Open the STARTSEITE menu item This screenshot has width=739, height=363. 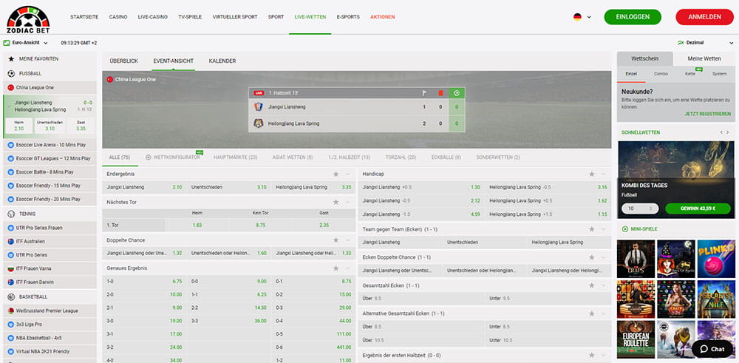[x=84, y=17]
